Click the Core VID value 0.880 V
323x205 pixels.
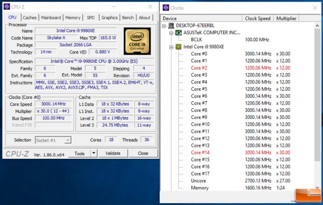[103, 52]
